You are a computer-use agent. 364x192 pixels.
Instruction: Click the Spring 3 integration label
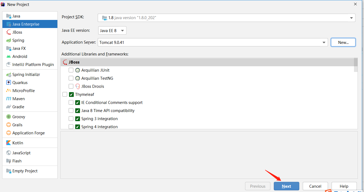click(x=99, y=119)
